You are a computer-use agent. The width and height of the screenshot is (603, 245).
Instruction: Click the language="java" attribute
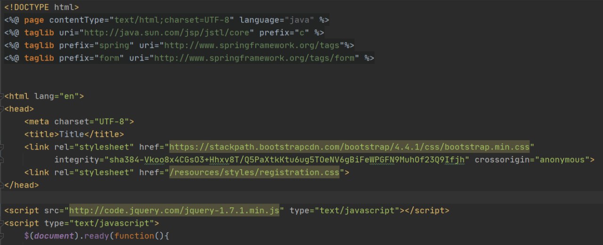point(277,20)
